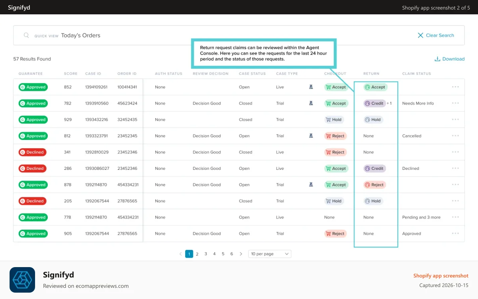The image size is (478, 299).
Task: Click return Accept badge in score 852 row
Action: click(x=375, y=87)
